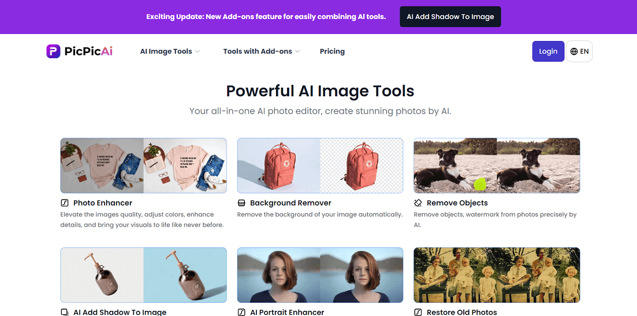Open the Remove Objects dog thumbnail
Screen dimensions: 637x316
click(497, 165)
